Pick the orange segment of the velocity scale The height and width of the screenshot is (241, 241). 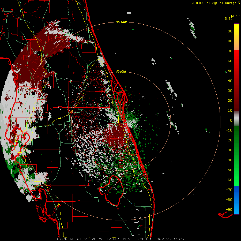(236, 45)
